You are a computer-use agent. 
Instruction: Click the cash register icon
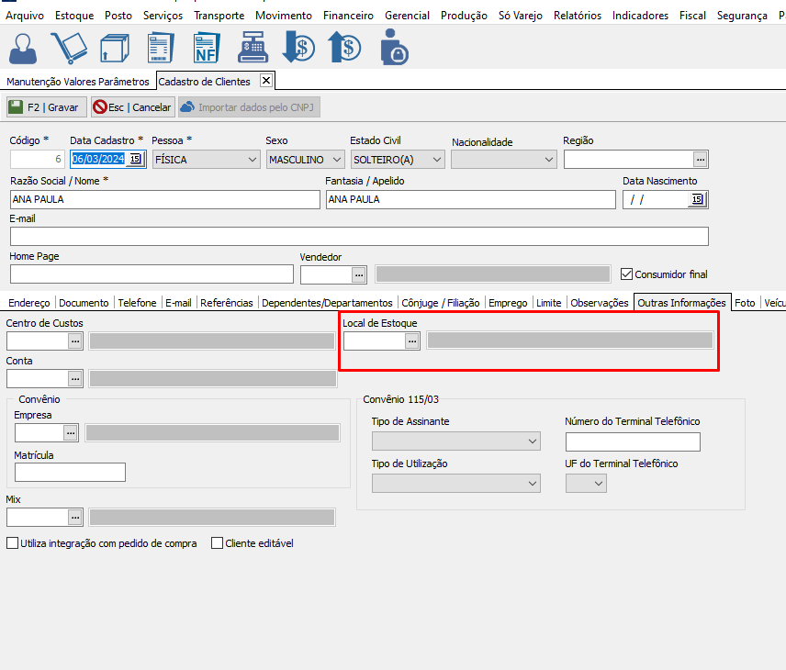pos(252,47)
